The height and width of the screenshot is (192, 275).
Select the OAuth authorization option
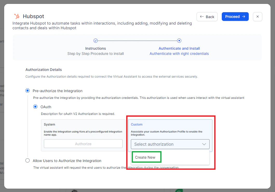(x=35, y=107)
